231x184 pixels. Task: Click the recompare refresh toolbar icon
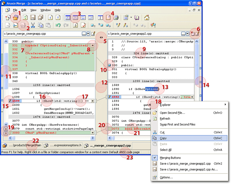point(25,18)
